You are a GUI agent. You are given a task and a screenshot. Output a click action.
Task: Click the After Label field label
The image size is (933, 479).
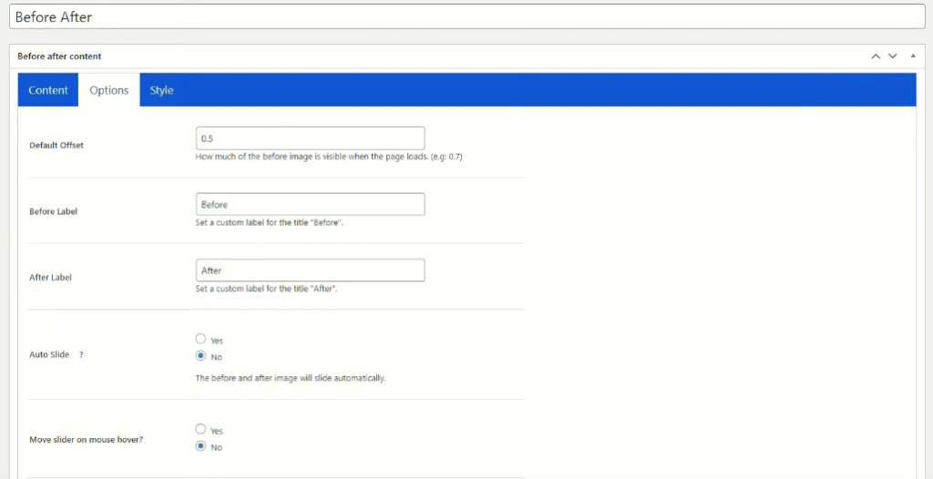[x=51, y=277]
